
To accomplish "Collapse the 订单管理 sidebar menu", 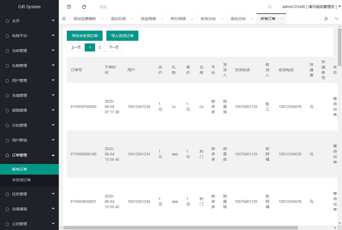I will tap(29, 155).
